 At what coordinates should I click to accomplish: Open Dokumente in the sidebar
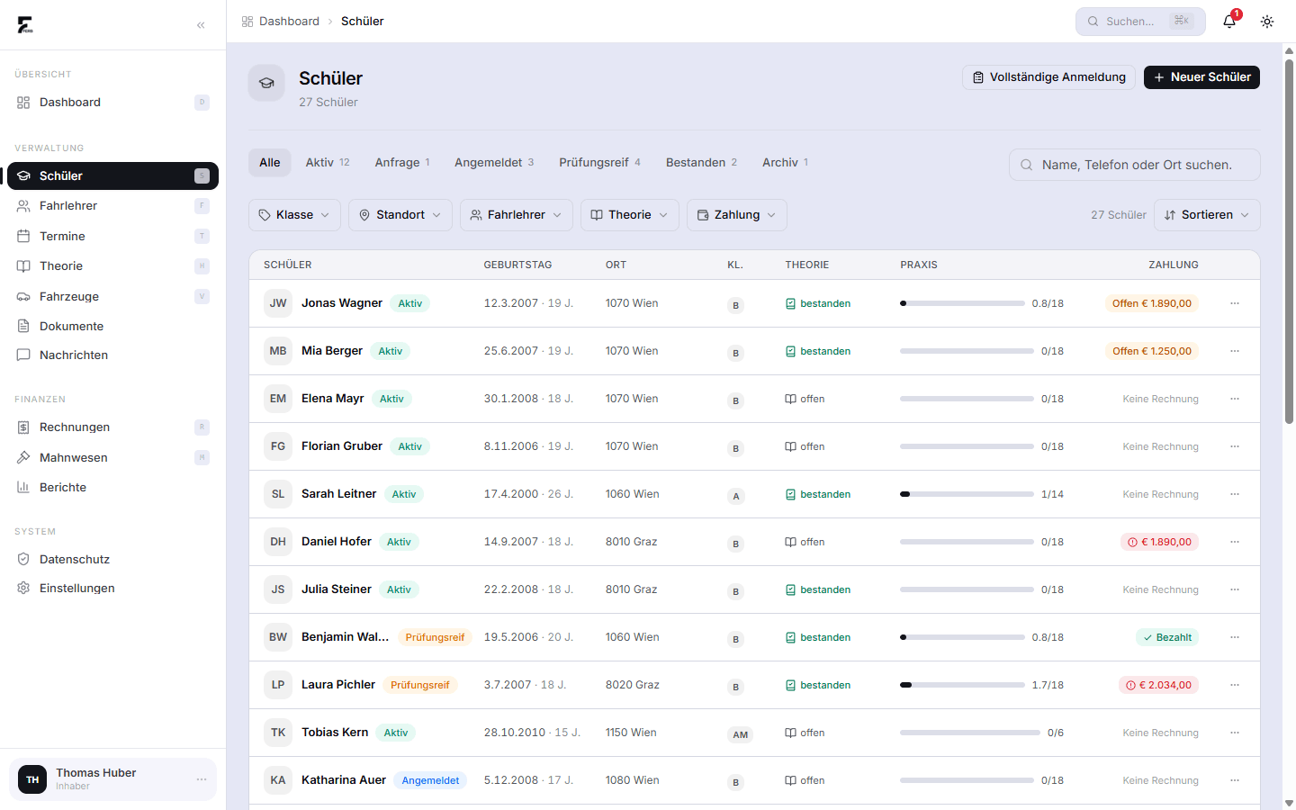click(x=112, y=326)
